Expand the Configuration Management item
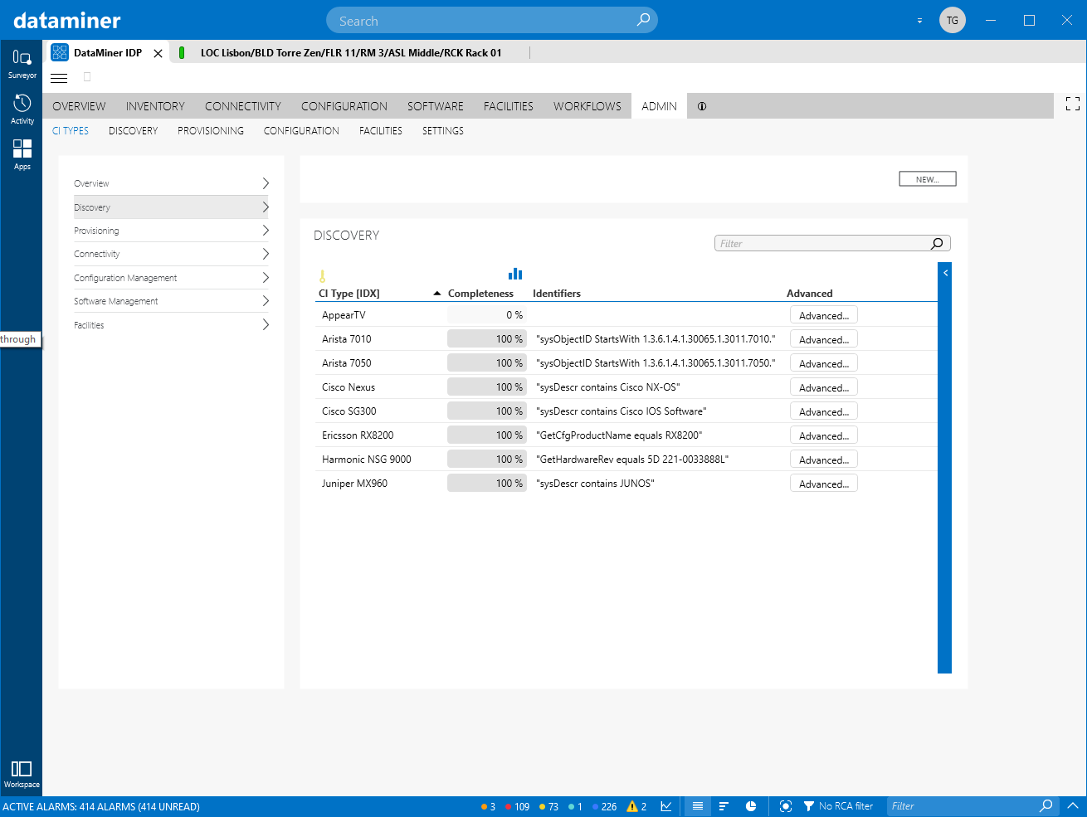1087x817 pixels. pos(171,278)
